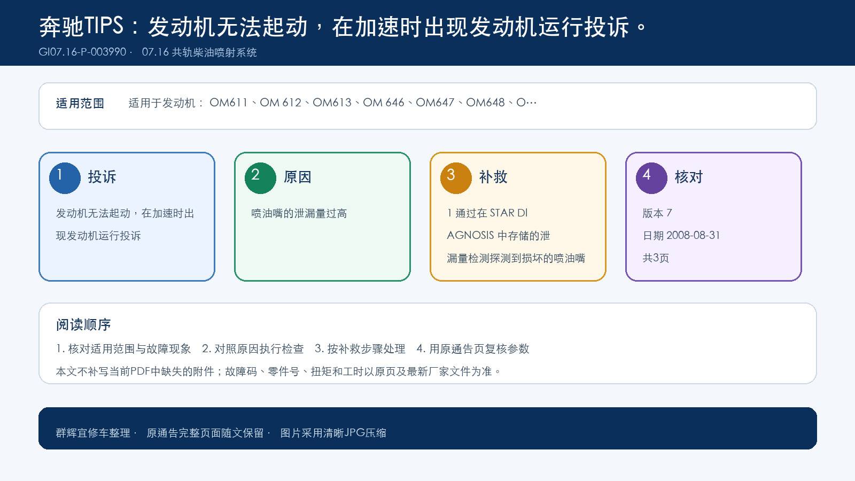This screenshot has height=481, width=855.
Task: Click the footer text 群辉宜修车整理
Action: point(93,433)
